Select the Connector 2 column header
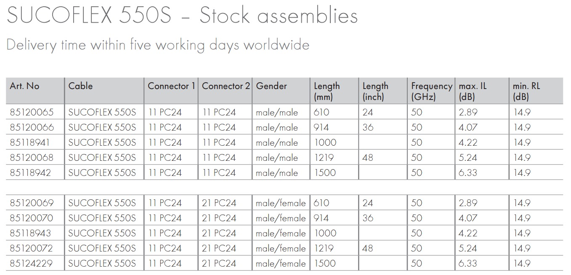 pyautogui.click(x=226, y=86)
